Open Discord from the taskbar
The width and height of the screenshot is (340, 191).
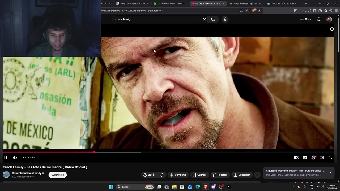coord(213,187)
